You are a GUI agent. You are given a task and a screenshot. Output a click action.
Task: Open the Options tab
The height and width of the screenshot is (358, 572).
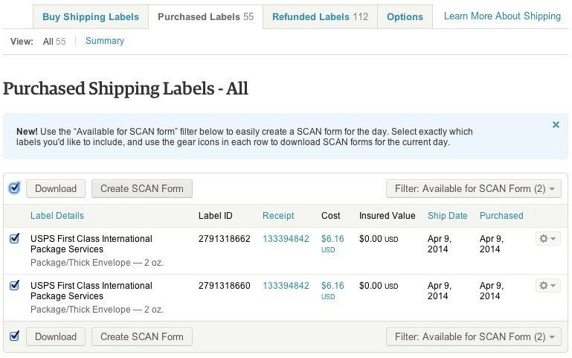[405, 17]
